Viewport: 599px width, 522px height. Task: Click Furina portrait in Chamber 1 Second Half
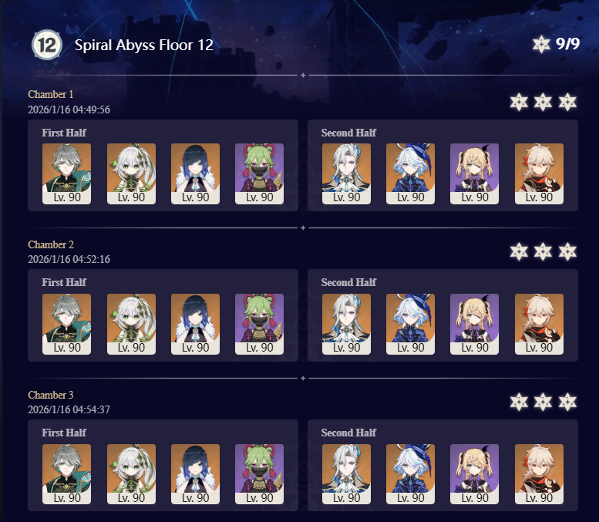(410, 173)
